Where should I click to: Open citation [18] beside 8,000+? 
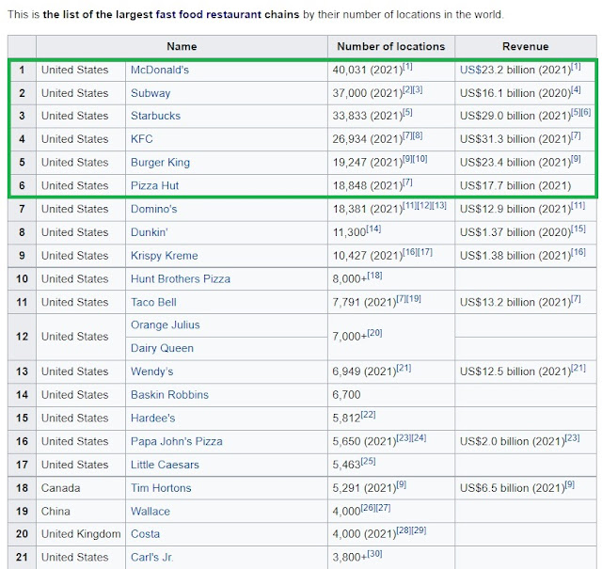(374, 276)
